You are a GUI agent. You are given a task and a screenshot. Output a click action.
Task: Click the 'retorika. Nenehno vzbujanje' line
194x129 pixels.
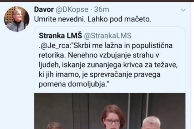(x=99, y=55)
